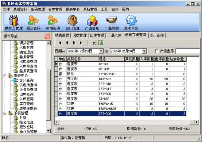Image resolution: width=202 pixels, height=142 pixels.
Task: Click the 更改密码 toolbar icon
Action: [34, 22]
